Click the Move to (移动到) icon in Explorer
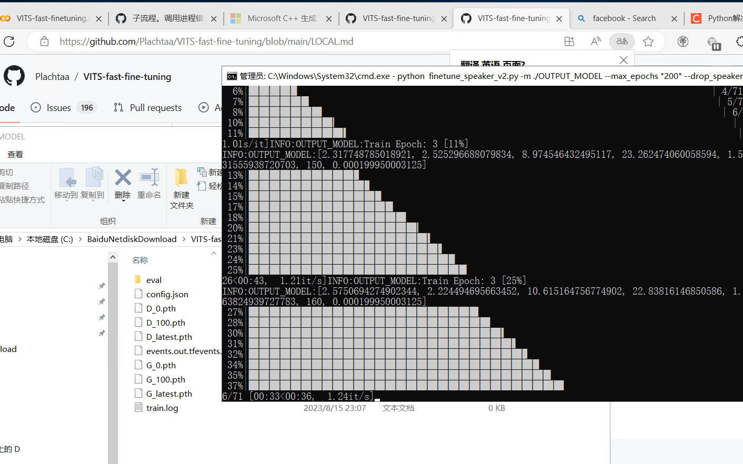 [67, 178]
